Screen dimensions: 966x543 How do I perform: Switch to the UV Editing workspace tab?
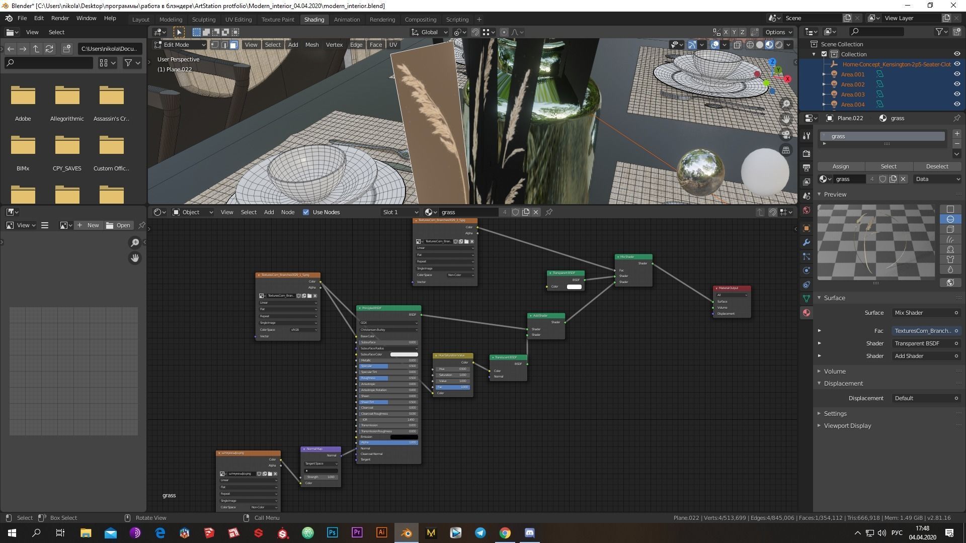(x=238, y=20)
